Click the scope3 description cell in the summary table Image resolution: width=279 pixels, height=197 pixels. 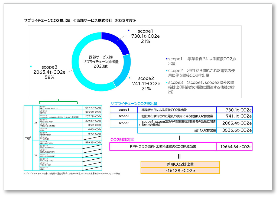(x=177, y=123)
